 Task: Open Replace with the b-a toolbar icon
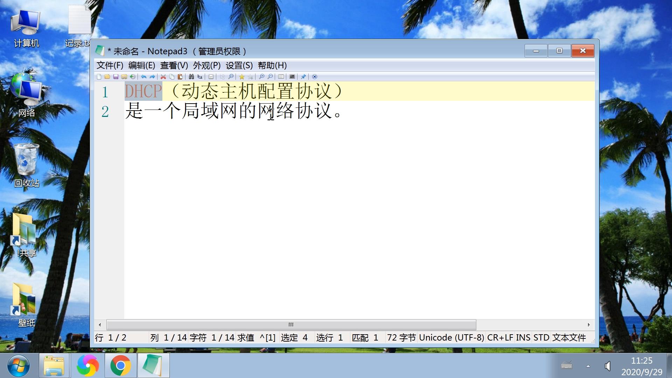[199, 77]
